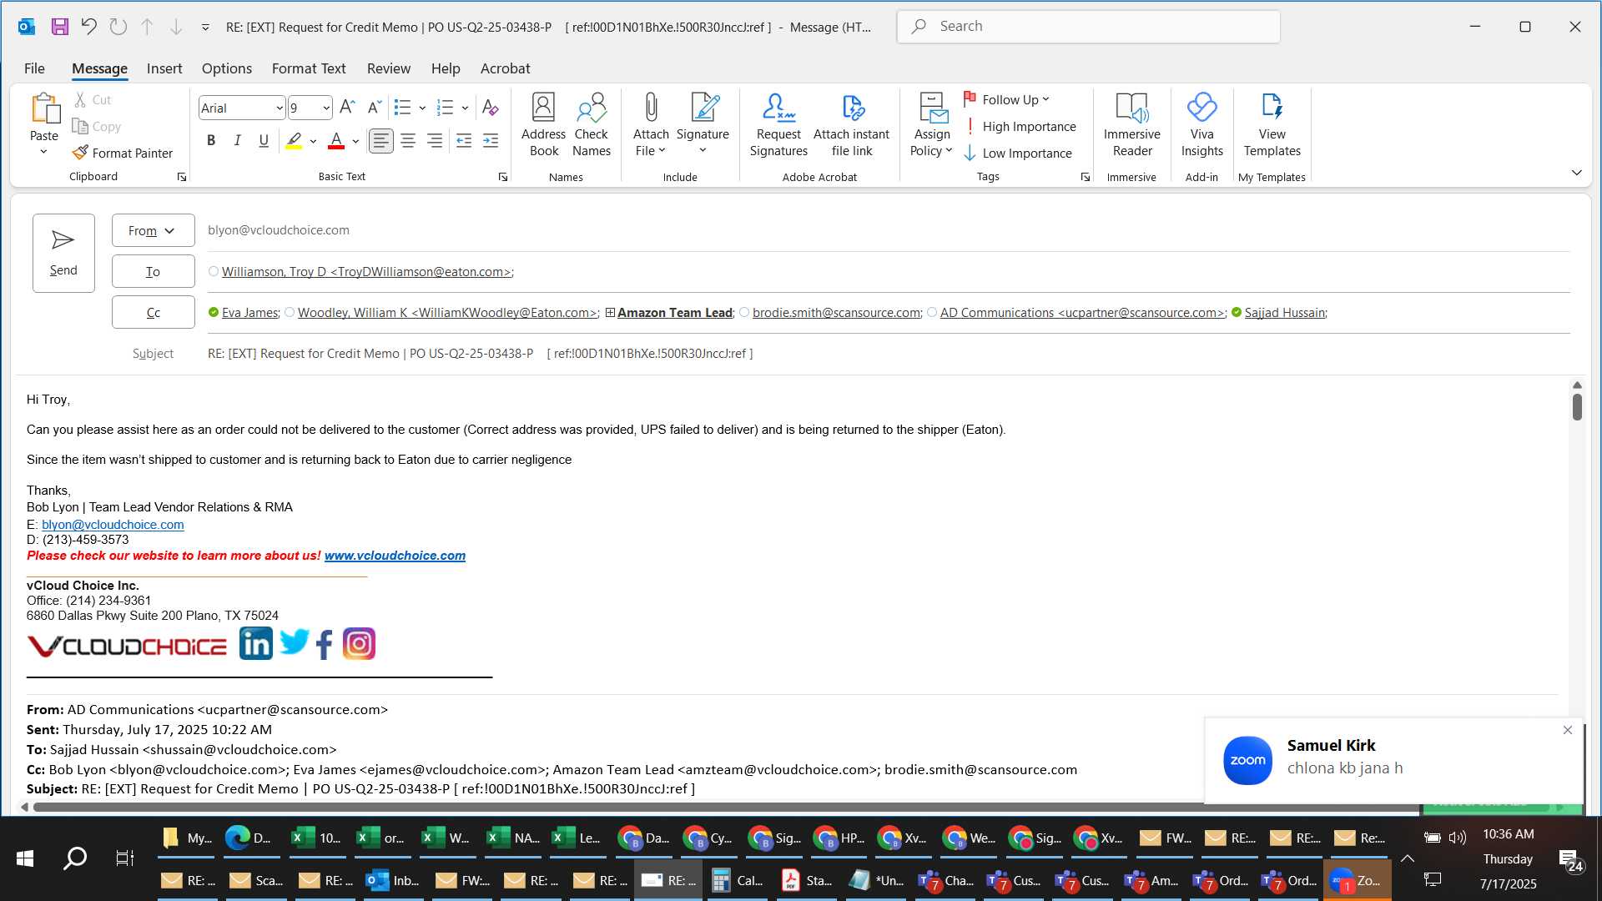The width and height of the screenshot is (1602, 901).
Task: Toggle Align Left paragraph alignment
Action: (380, 141)
